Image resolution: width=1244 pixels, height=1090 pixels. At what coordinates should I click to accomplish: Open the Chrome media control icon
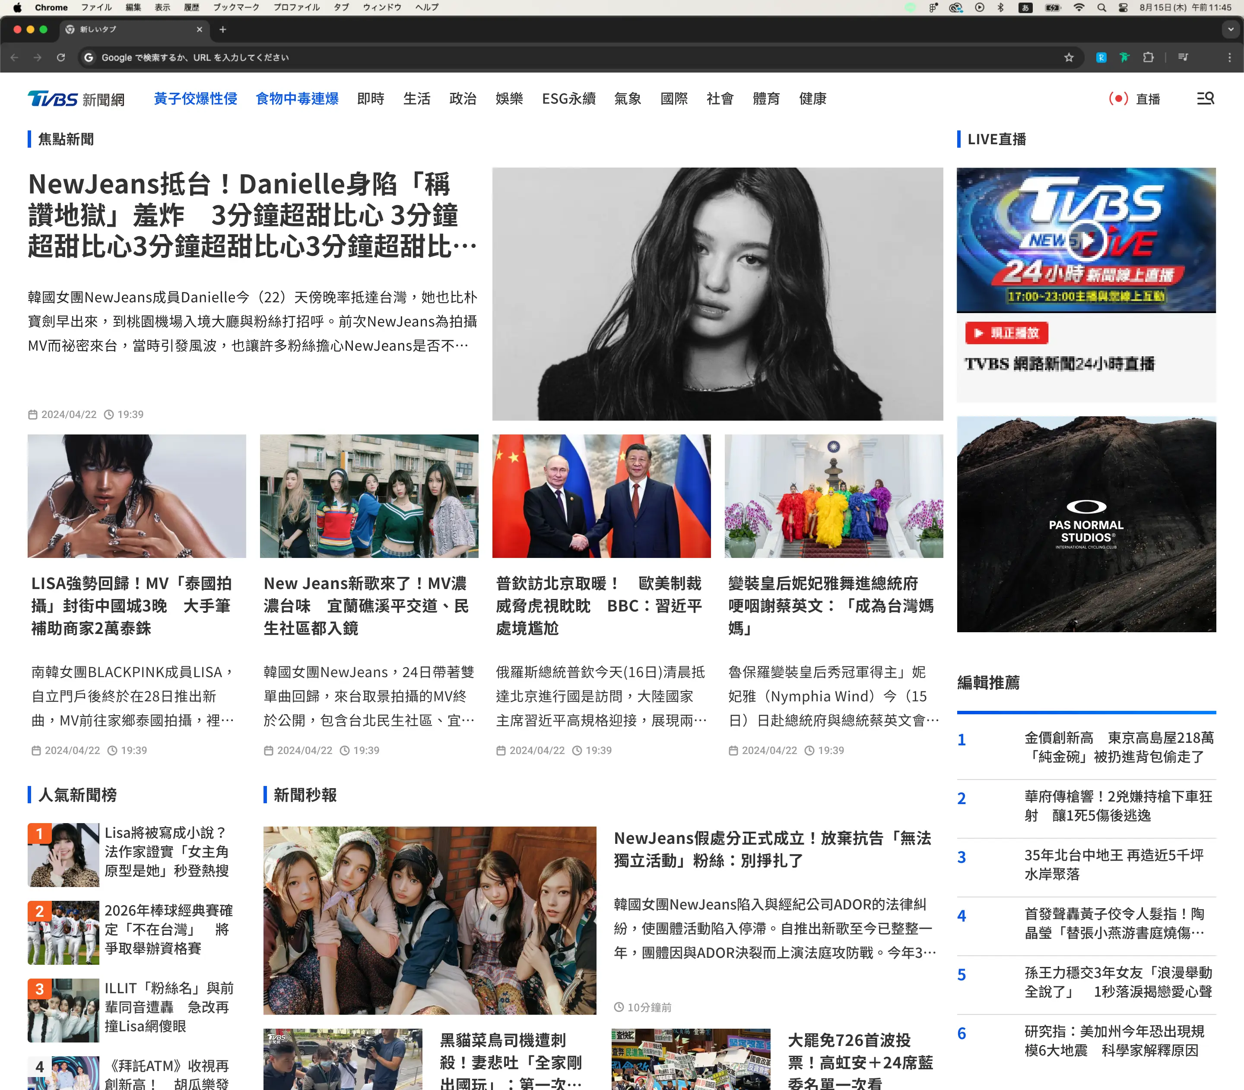1183,57
